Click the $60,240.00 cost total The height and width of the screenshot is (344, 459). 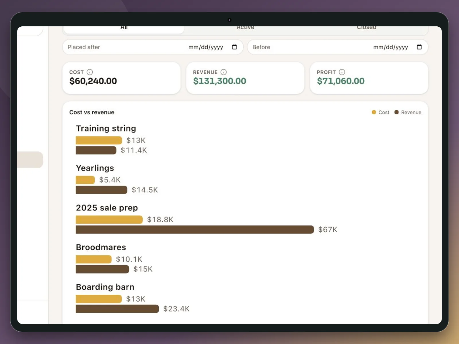tap(93, 81)
